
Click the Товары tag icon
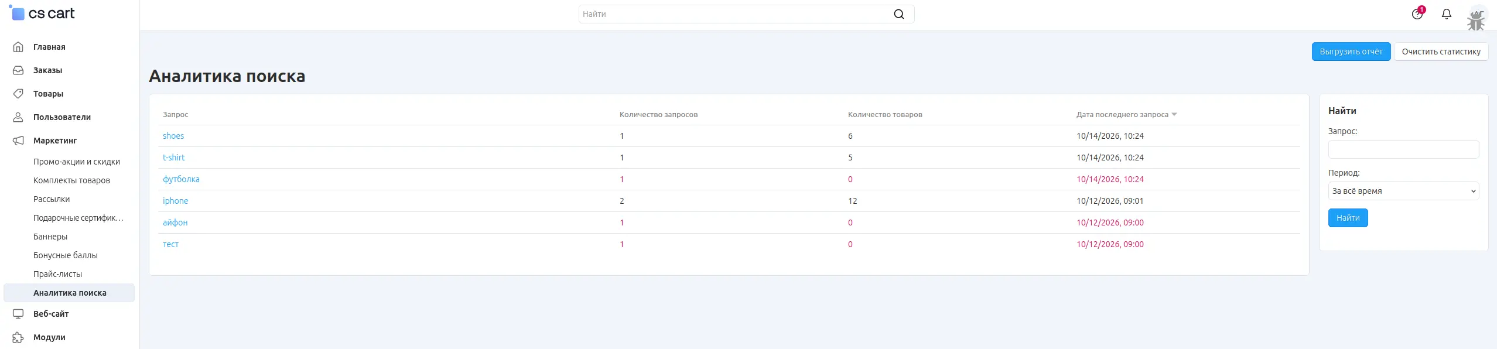(x=18, y=94)
